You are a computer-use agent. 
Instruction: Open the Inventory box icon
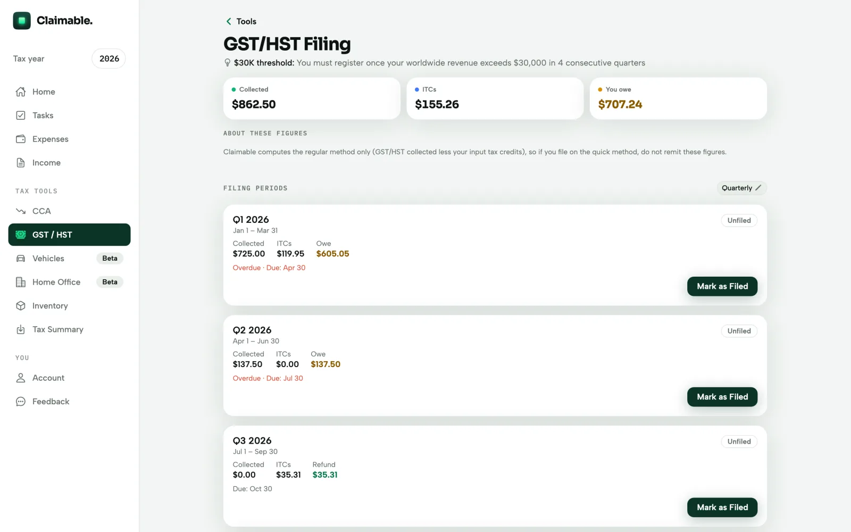point(21,306)
